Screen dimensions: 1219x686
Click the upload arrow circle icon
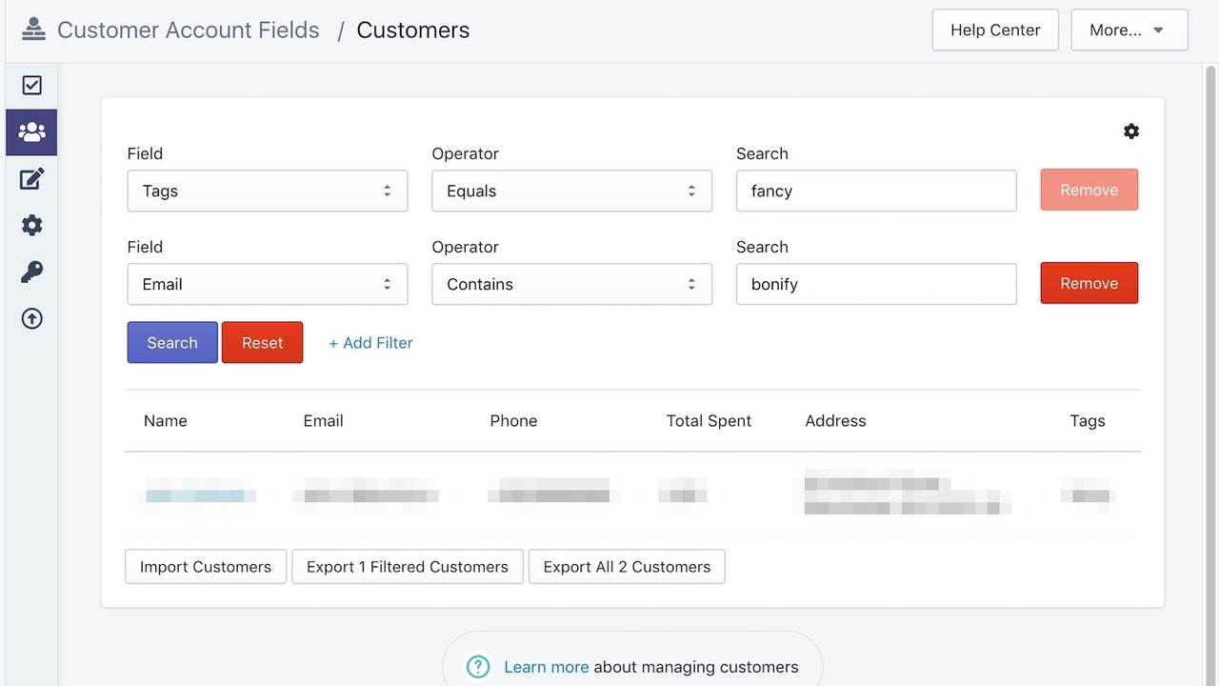point(31,319)
